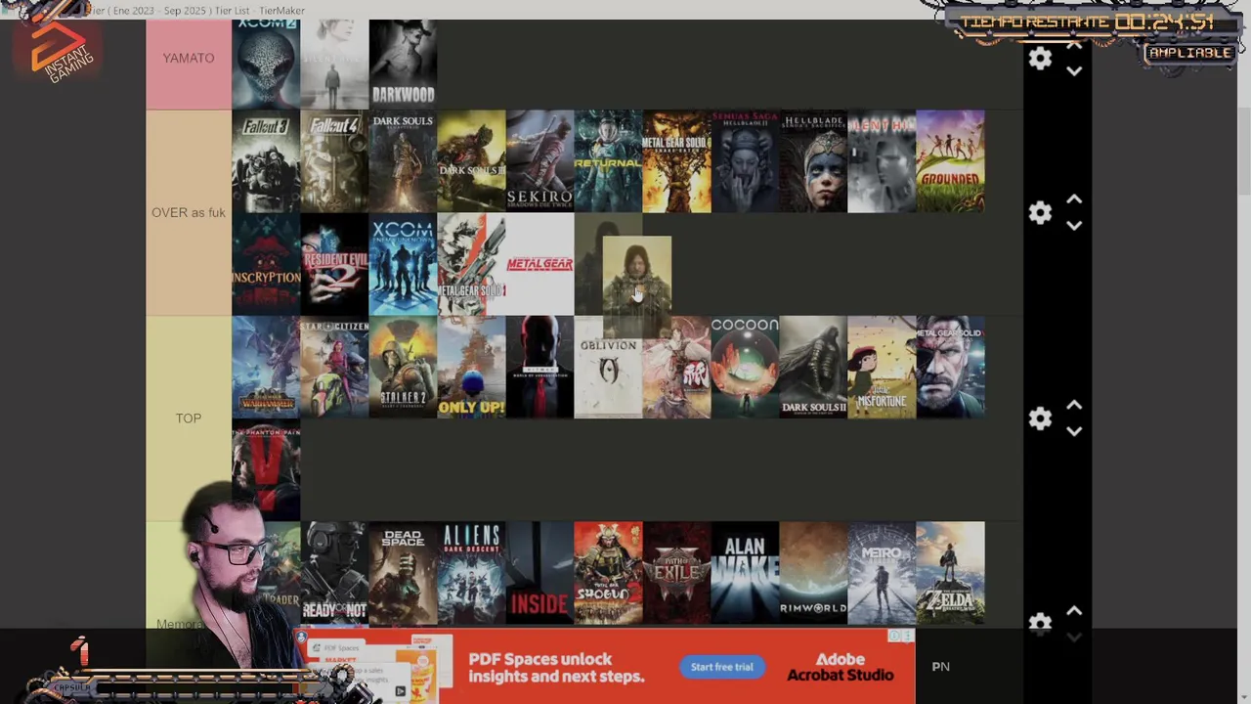Click the OVER as fuk tier label

coord(189,212)
